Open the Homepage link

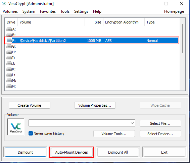click(x=174, y=11)
